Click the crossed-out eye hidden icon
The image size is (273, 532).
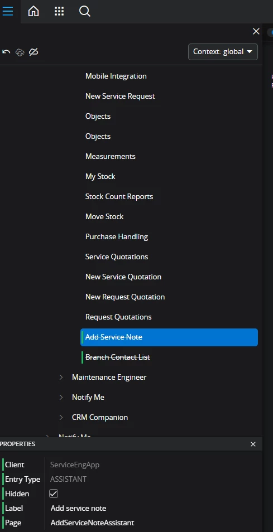[33, 52]
